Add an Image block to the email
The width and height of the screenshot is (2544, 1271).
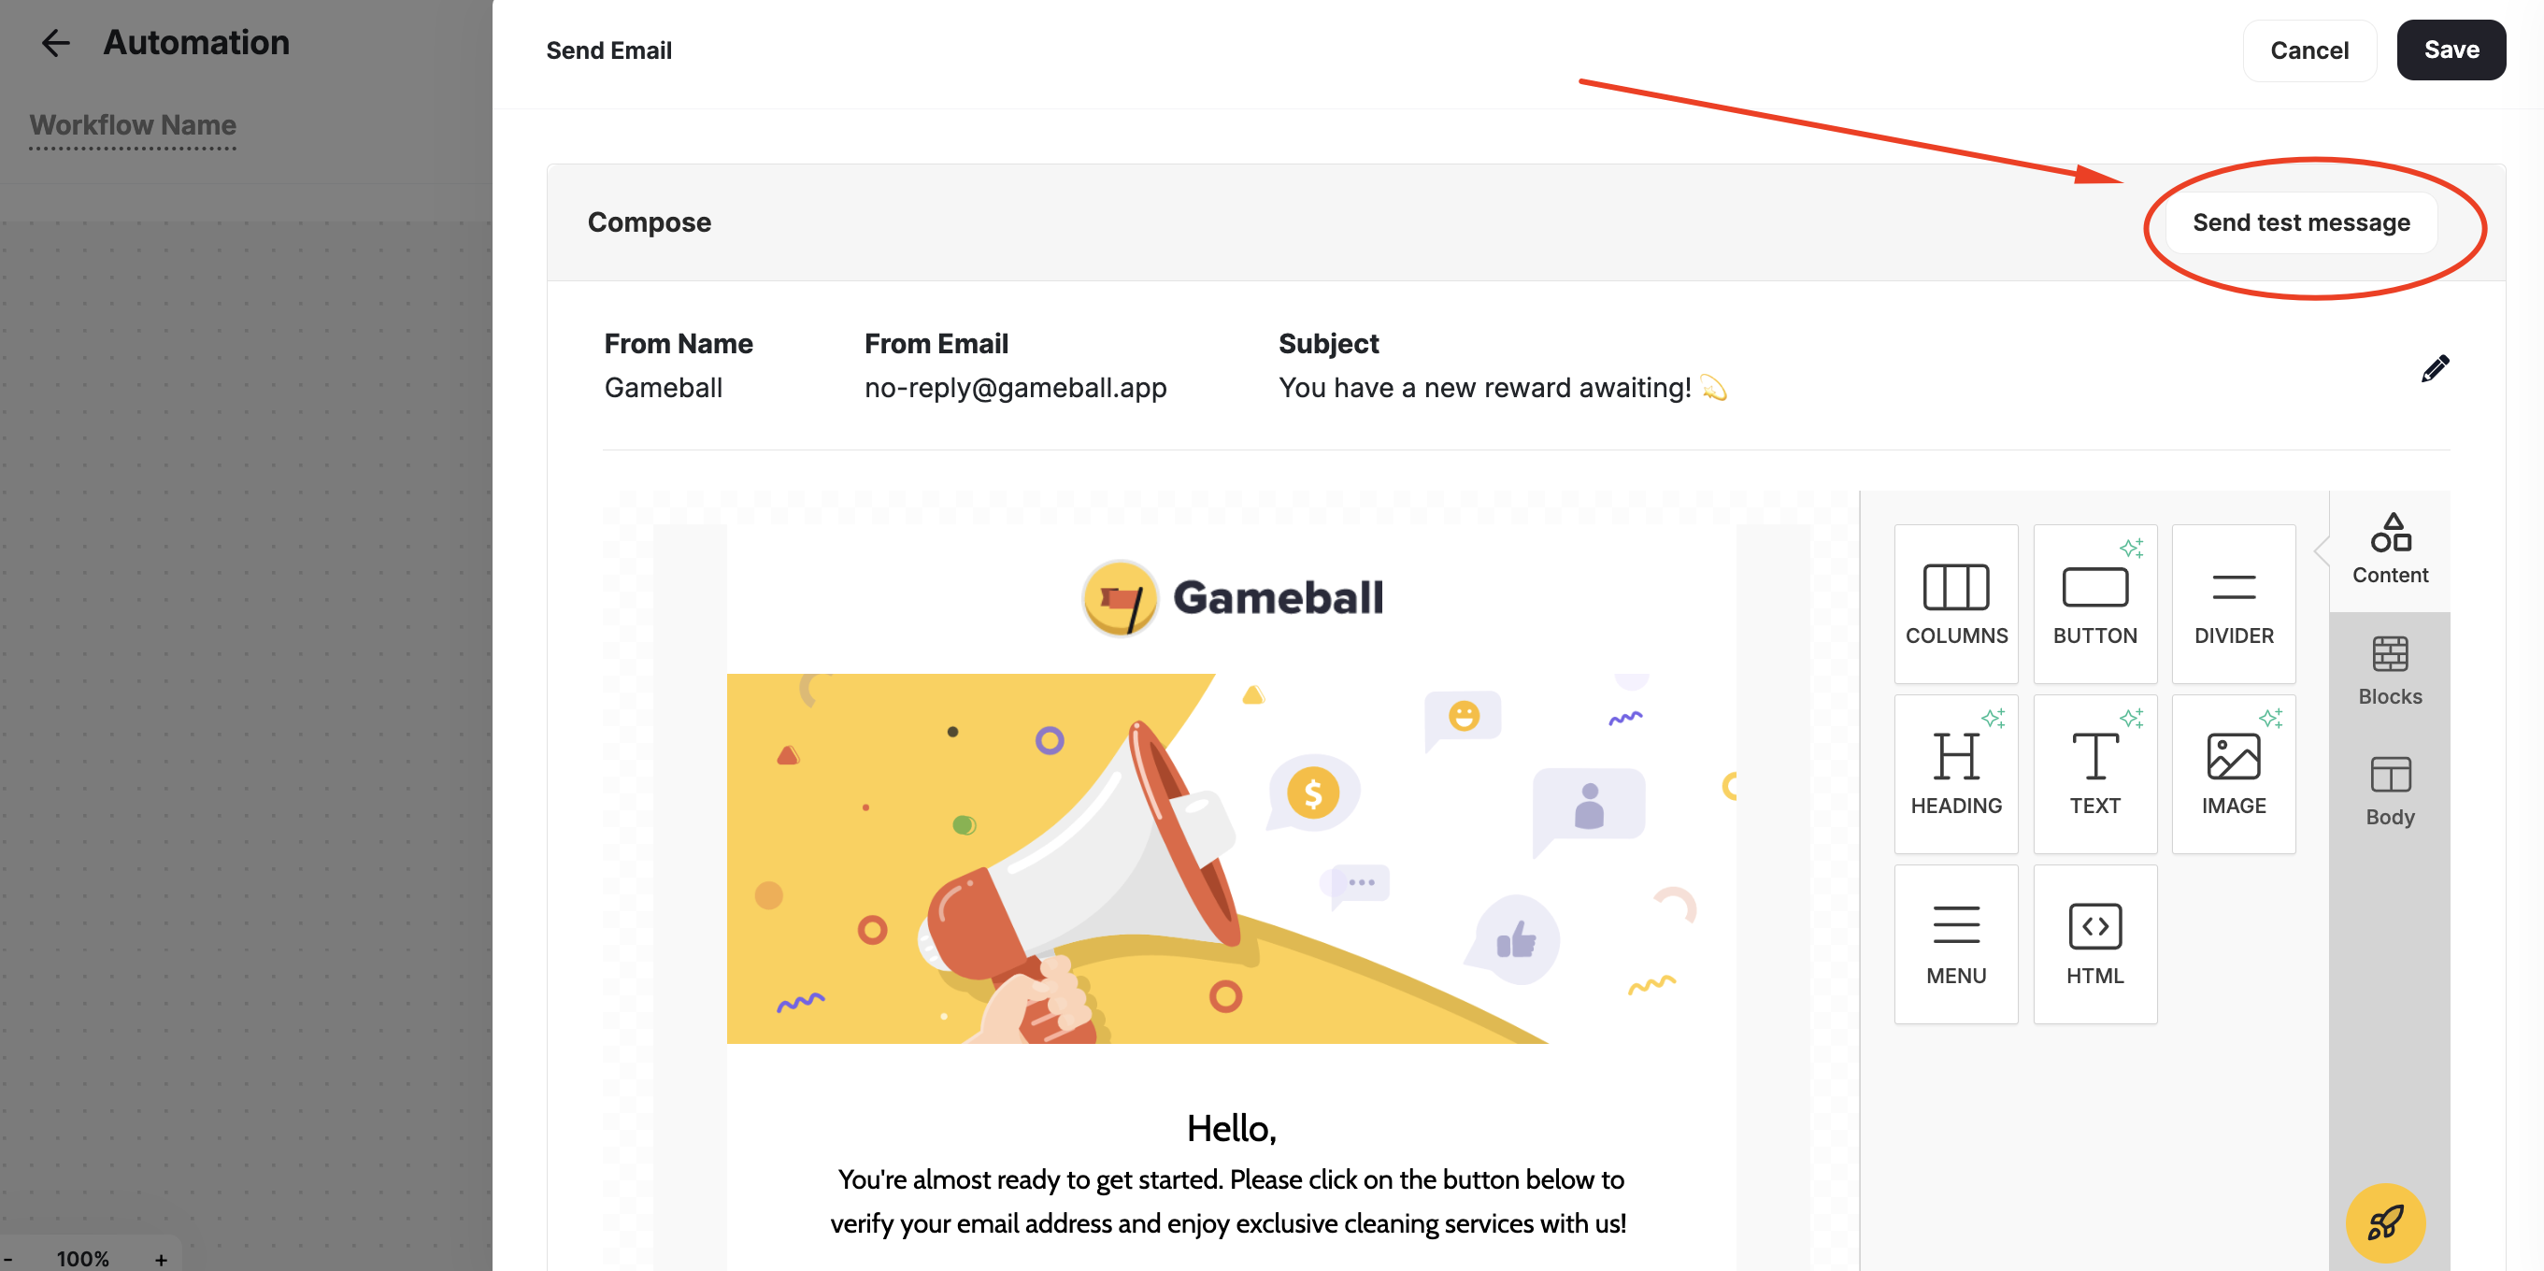(x=2234, y=773)
